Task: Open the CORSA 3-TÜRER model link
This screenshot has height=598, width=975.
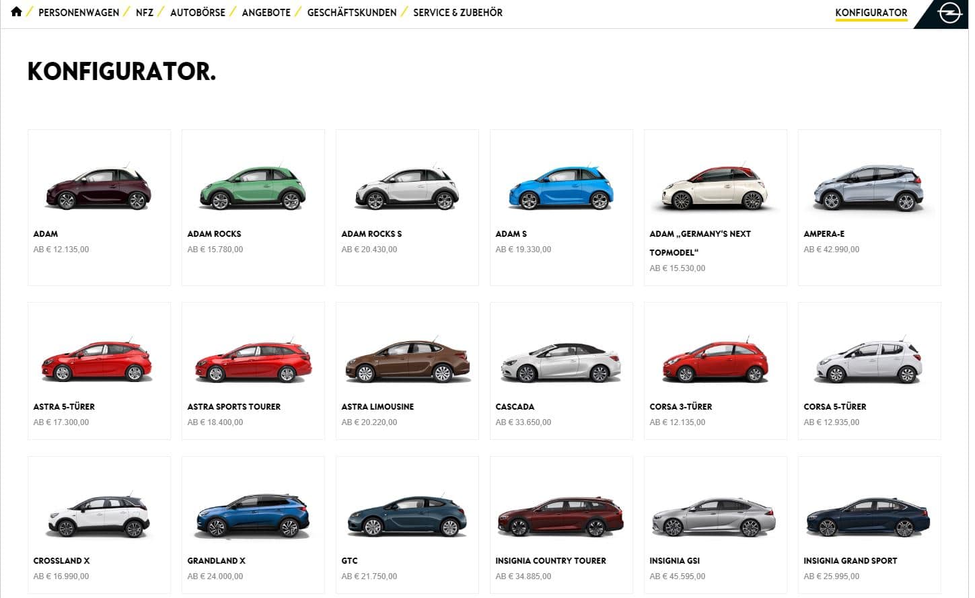Action: tap(681, 407)
